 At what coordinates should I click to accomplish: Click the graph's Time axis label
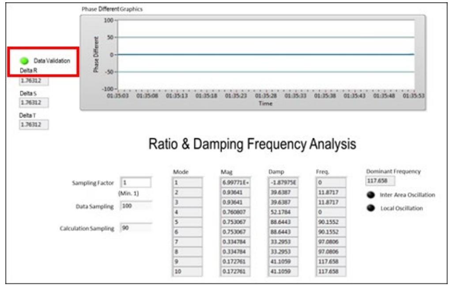[x=265, y=104]
